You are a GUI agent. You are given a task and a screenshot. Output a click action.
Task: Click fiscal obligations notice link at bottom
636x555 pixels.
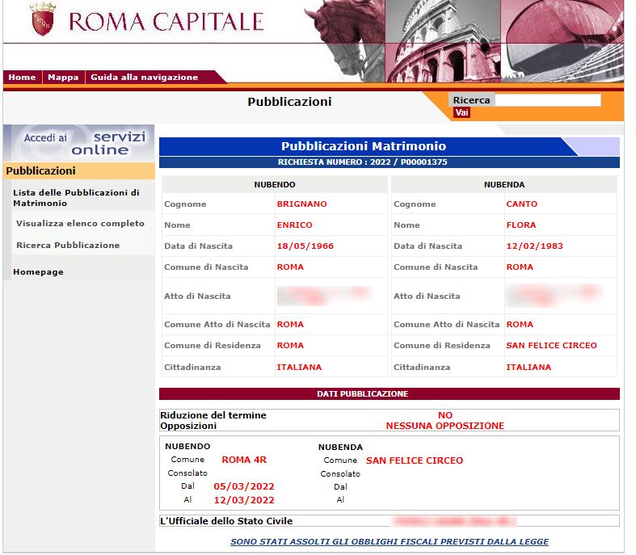click(390, 541)
